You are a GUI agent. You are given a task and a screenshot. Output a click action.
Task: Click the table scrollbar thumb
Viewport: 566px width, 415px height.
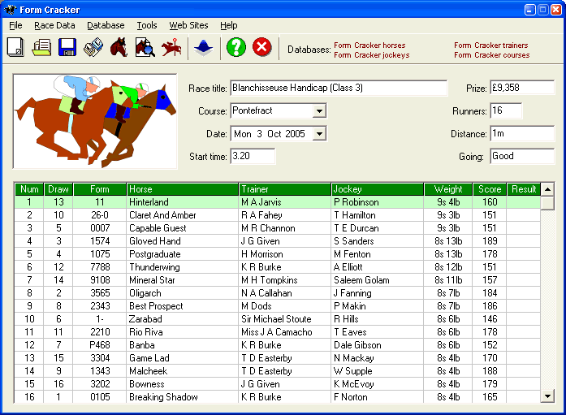(547, 203)
